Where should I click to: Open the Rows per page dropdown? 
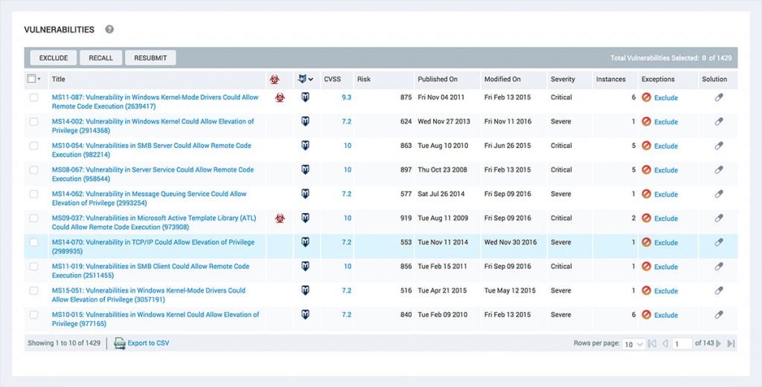tap(634, 345)
